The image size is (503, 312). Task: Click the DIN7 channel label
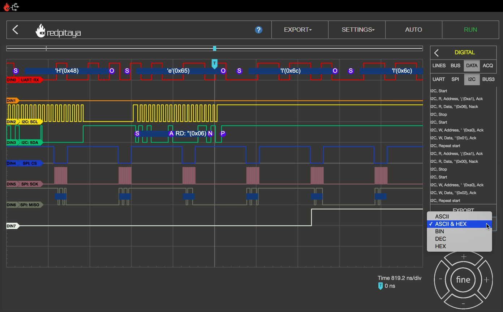[x=13, y=226]
